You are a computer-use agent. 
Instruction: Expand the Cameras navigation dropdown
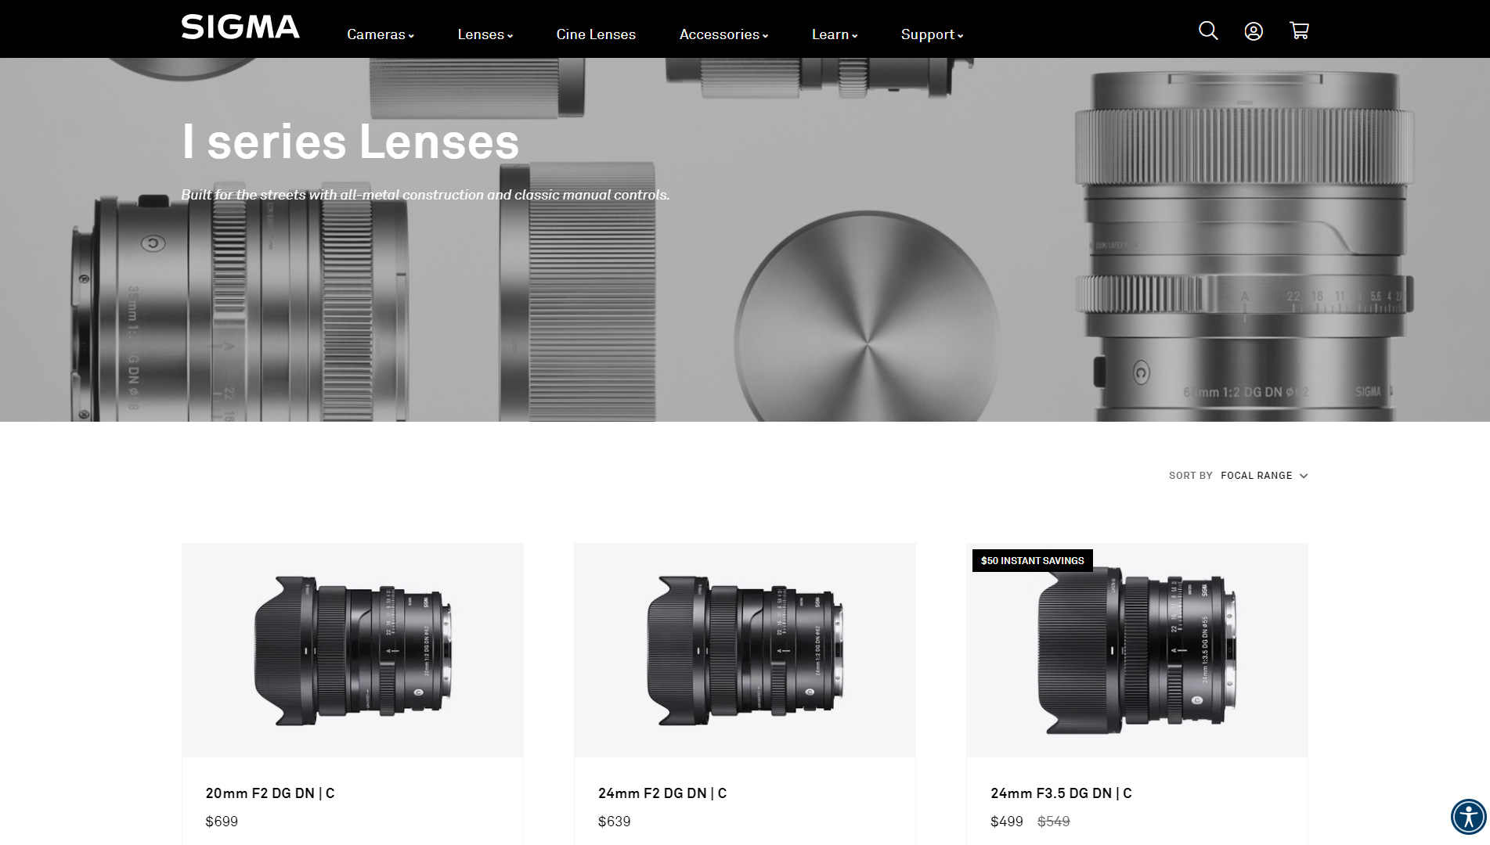[380, 34]
